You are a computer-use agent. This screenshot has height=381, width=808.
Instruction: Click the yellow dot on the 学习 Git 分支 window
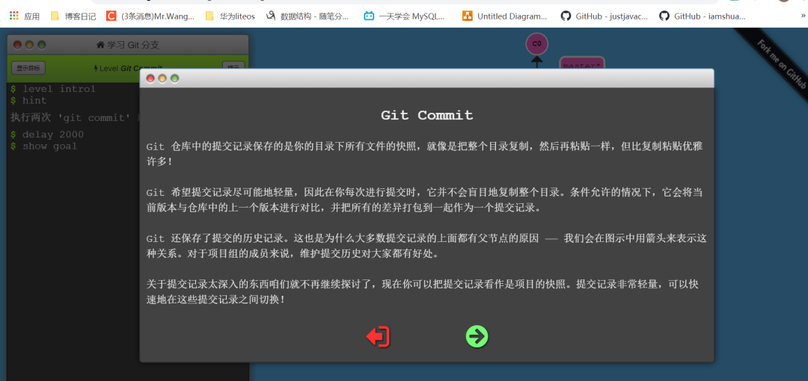point(29,45)
